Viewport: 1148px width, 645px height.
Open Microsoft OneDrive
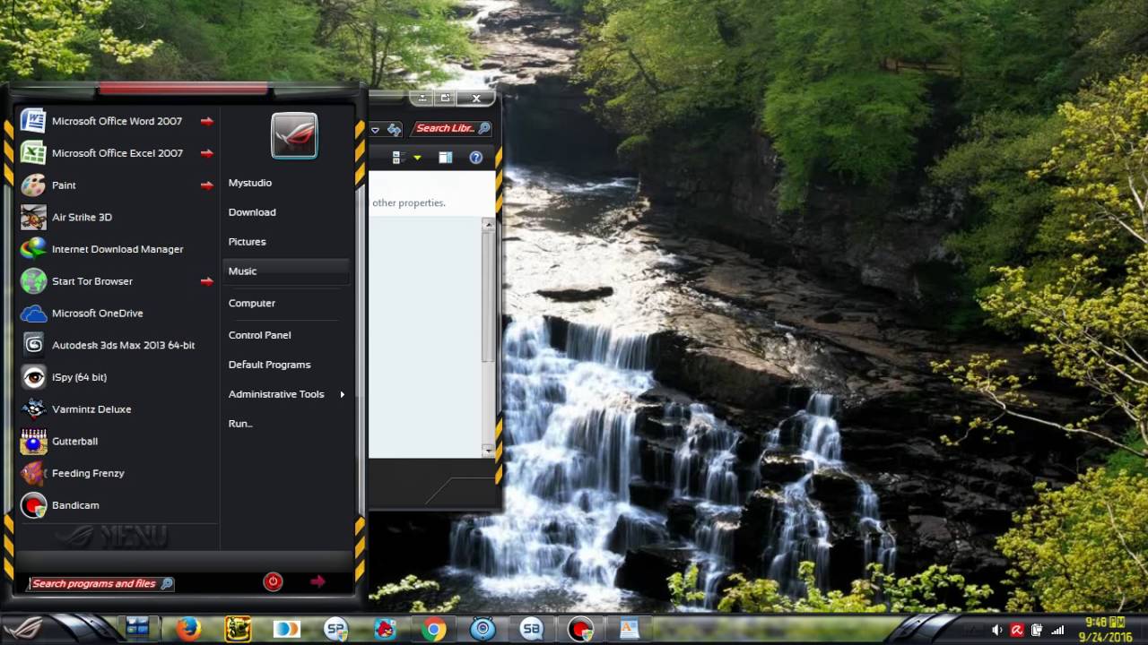point(117,313)
